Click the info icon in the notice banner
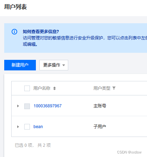 tap(14, 32)
